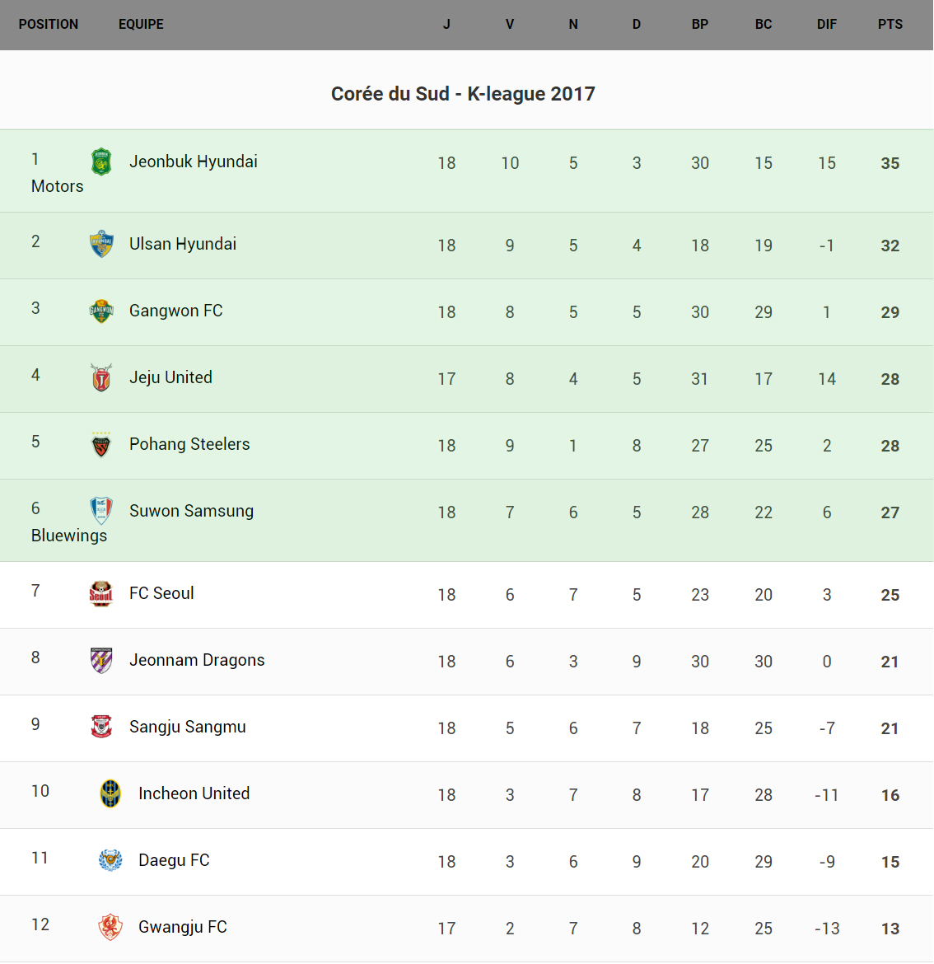Select the FC Seoul team logo

pyautogui.click(x=101, y=593)
